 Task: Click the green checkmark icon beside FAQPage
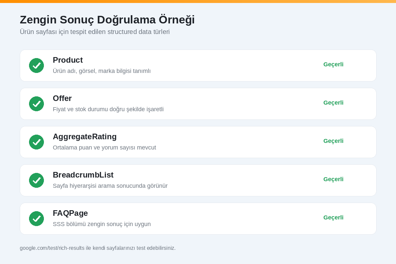36,218
